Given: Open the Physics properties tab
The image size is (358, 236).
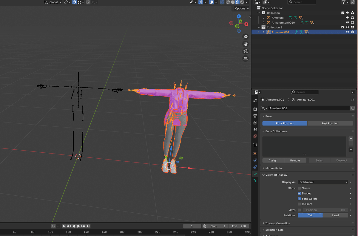Looking at the screenshot, I should pos(255,160).
